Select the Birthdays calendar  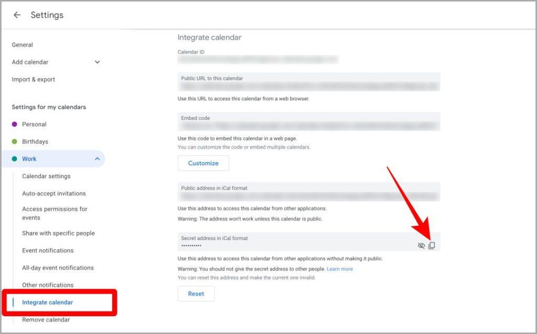pyautogui.click(x=35, y=141)
